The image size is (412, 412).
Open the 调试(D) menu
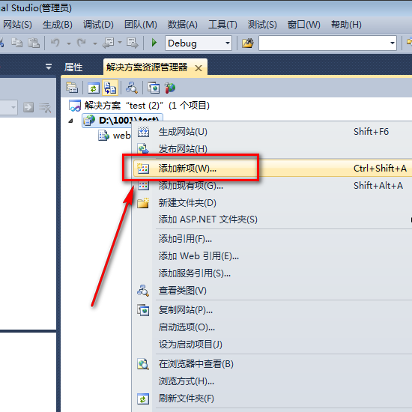pyautogui.click(x=98, y=25)
